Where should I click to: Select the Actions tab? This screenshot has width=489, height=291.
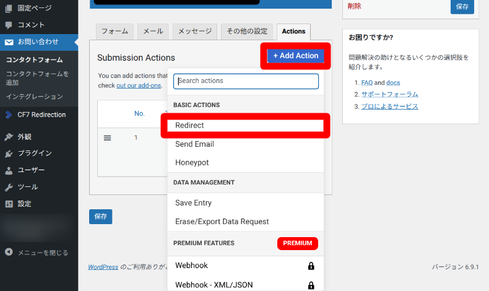pos(293,32)
